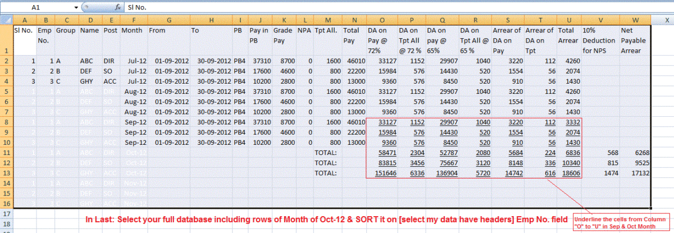Select column O header
674x233 pixels.
[381, 20]
